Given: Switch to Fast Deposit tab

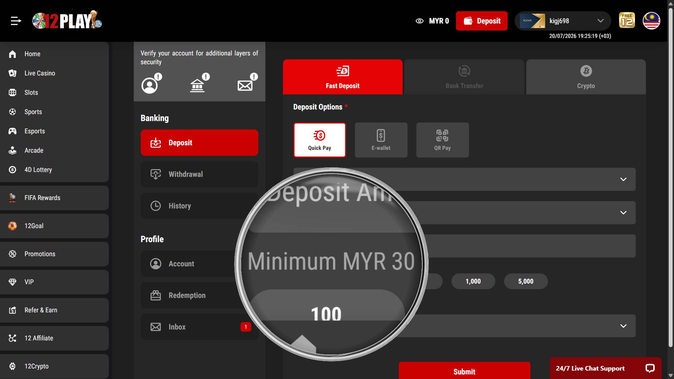Looking at the screenshot, I should coord(343,77).
